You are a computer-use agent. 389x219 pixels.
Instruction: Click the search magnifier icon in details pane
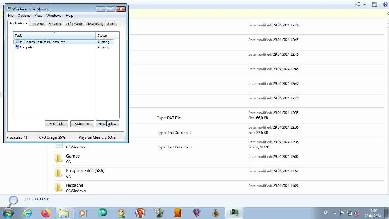click(13, 200)
